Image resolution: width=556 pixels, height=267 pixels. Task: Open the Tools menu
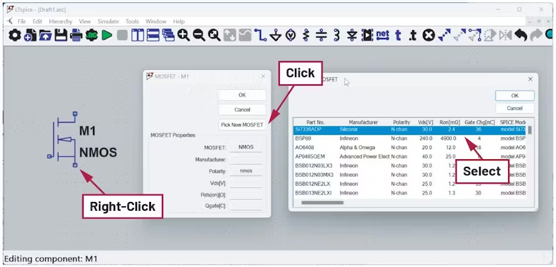coord(132,21)
